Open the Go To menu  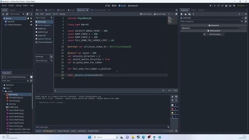click(x=55, y=14)
